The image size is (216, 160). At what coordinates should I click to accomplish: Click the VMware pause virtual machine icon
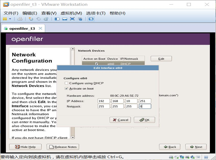click(x=5, y=19)
